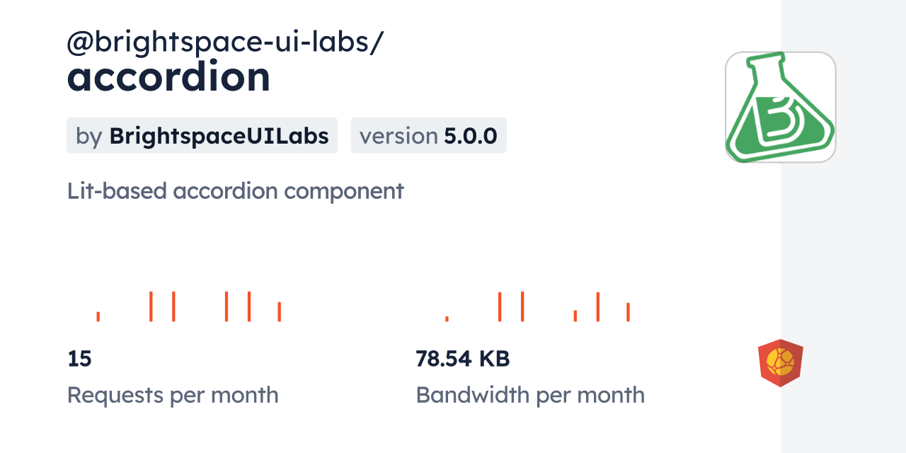Click the second bar in requests chart
This screenshot has height=453, width=906.
(x=151, y=306)
